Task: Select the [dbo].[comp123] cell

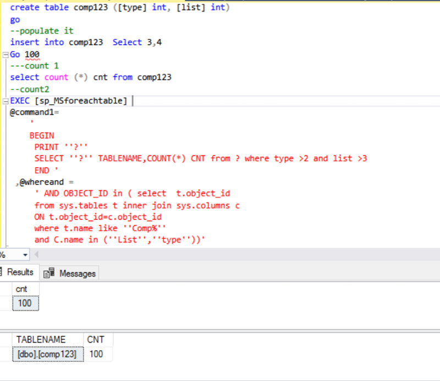Action: (x=48, y=354)
